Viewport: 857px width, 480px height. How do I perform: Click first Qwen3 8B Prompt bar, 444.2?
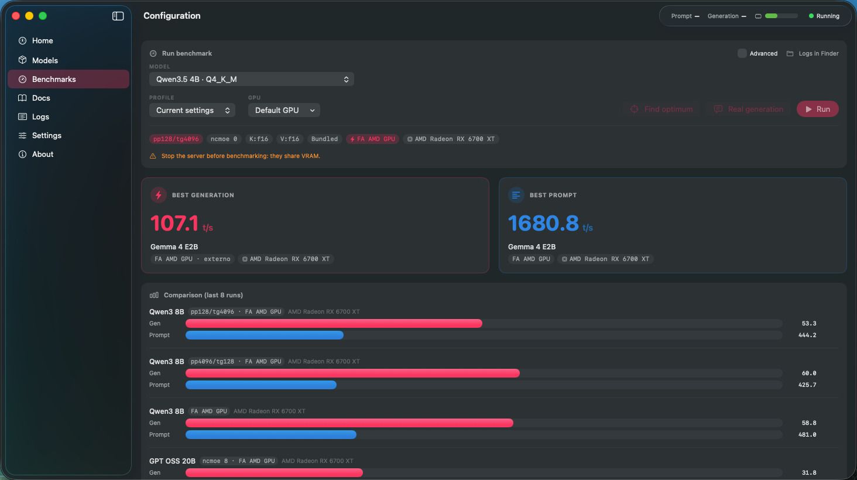(265, 335)
